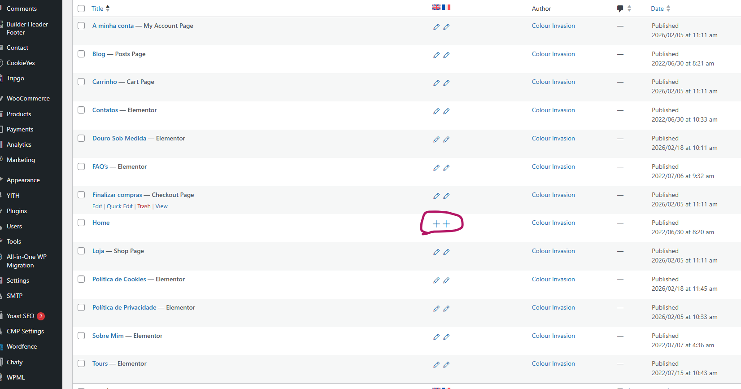Edit French translation of FAQ's page
741x389 pixels.
pyautogui.click(x=446, y=168)
